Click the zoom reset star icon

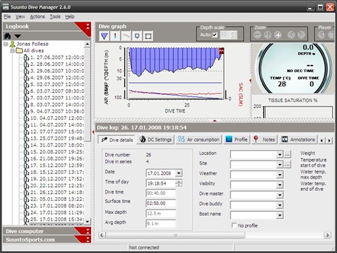tap(268, 35)
